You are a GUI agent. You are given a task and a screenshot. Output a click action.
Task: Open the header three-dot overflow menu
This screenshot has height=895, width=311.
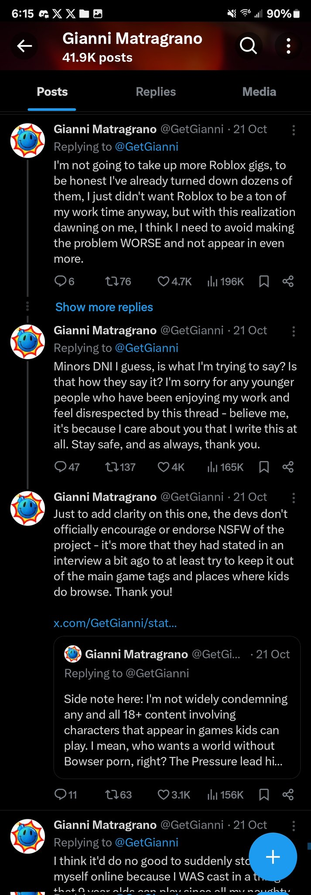(288, 45)
